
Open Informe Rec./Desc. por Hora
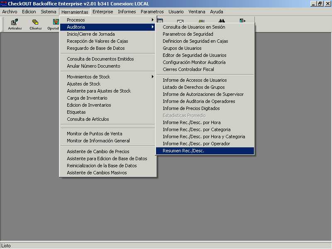[x=205, y=122]
